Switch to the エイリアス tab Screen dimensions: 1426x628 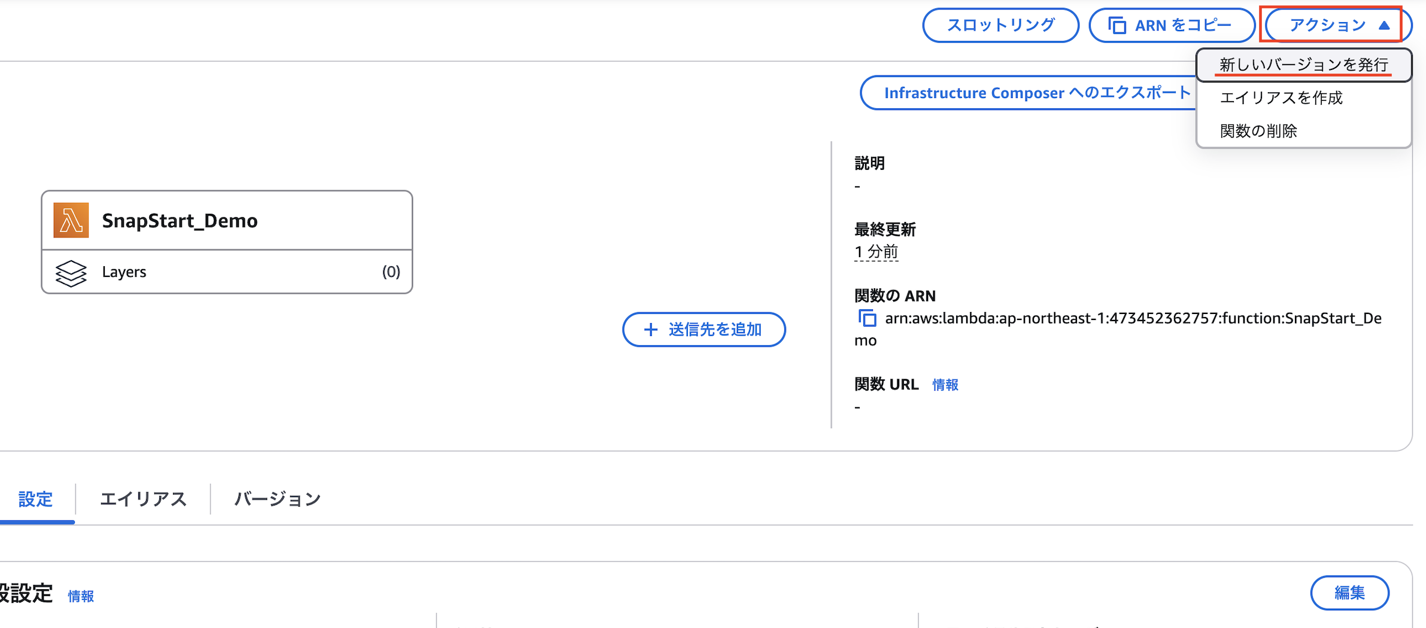(x=143, y=499)
